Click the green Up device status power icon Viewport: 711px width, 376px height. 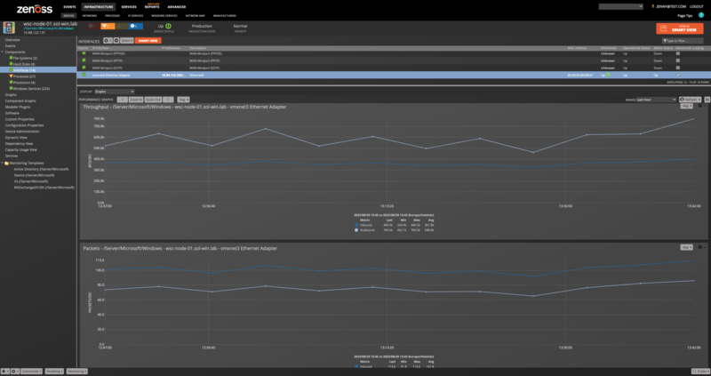(168, 27)
